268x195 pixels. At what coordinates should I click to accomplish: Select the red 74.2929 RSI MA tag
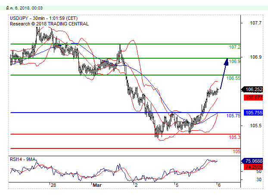[x=253, y=167]
